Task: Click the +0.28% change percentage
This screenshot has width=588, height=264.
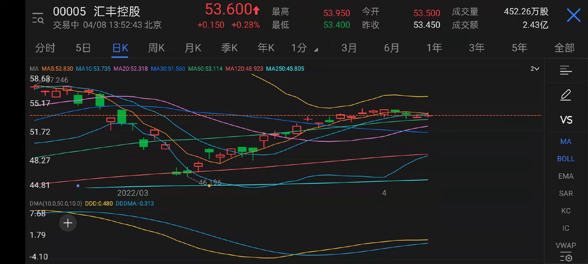Action: click(245, 25)
